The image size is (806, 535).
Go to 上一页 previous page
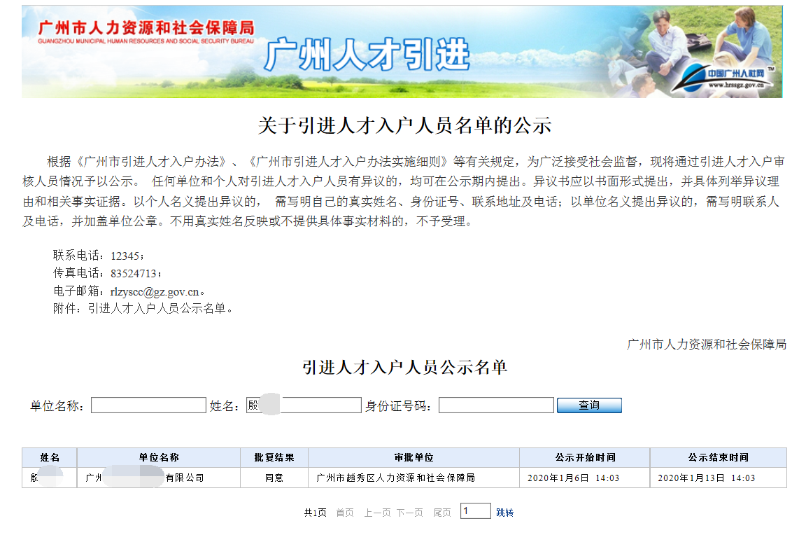point(377,513)
